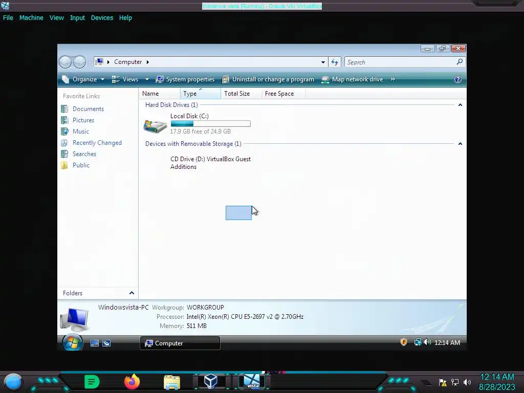524x393 pixels.
Task: Open the VirtualBox File menu
Action: (x=8, y=18)
